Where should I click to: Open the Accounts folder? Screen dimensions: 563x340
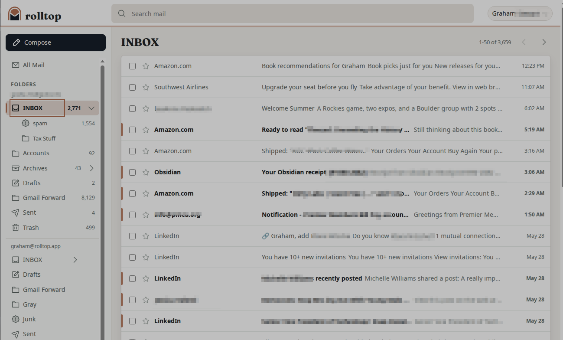click(x=52, y=154)
